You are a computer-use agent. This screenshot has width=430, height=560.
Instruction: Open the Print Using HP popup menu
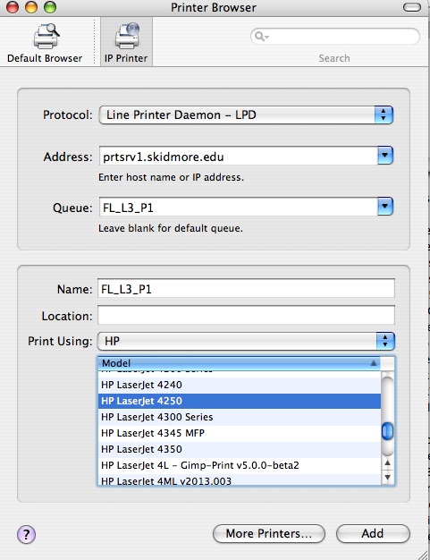pos(246,341)
